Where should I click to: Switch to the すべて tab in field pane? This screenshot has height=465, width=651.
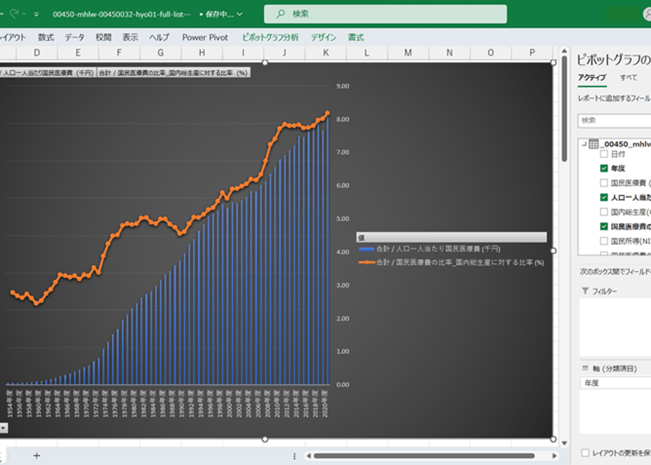pos(628,77)
